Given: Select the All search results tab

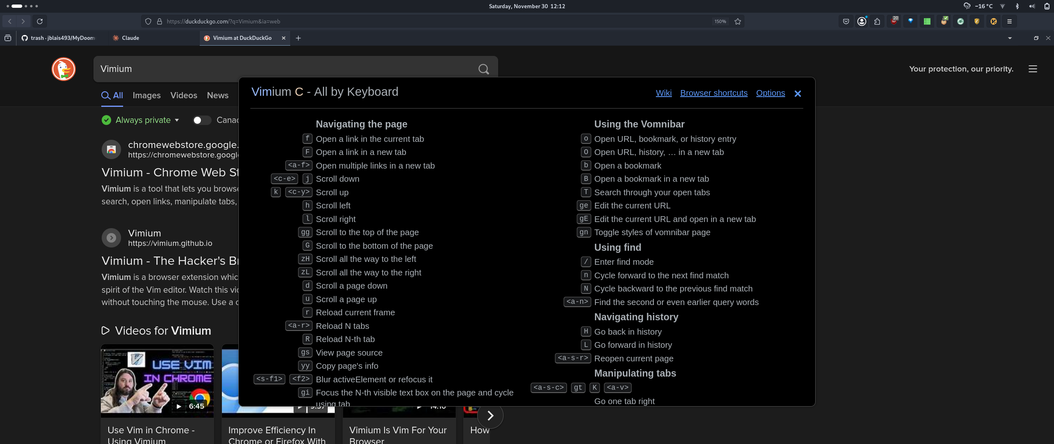Looking at the screenshot, I should [112, 95].
